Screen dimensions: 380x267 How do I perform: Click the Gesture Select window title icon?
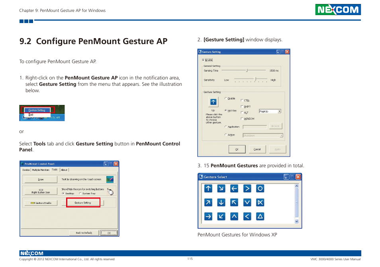pyautogui.click(x=201, y=177)
